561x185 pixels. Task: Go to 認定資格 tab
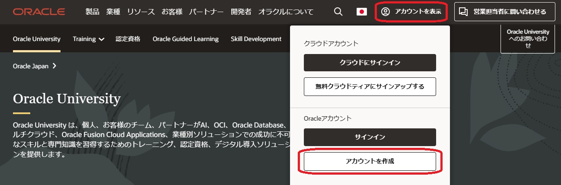pyautogui.click(x=128, y=39)
